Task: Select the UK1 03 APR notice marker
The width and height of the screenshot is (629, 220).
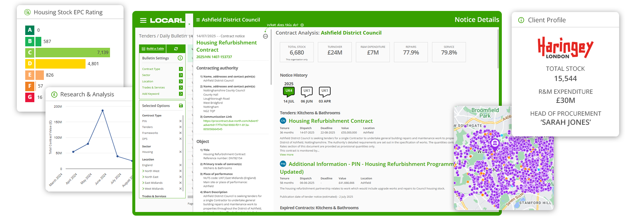Action: coord(325,91)
